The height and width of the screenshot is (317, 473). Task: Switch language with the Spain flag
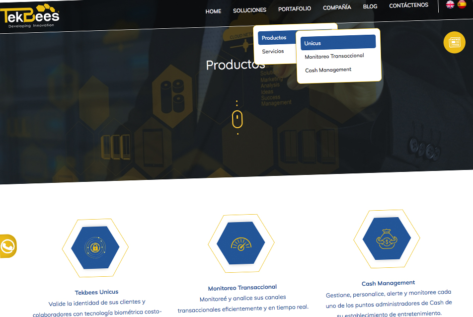[x=463, y=5]
